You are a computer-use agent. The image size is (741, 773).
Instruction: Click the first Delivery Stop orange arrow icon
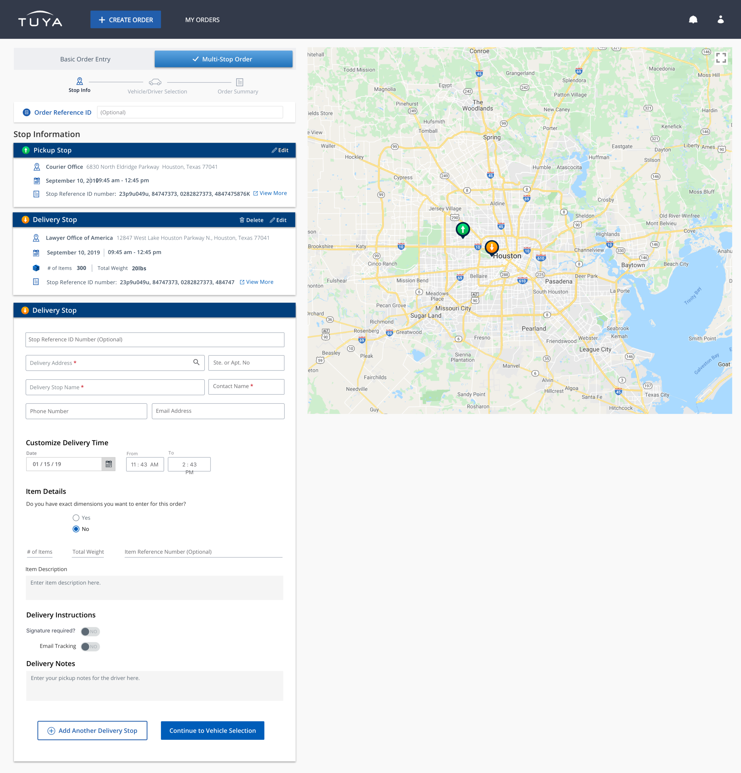click(x=25, y=220)
